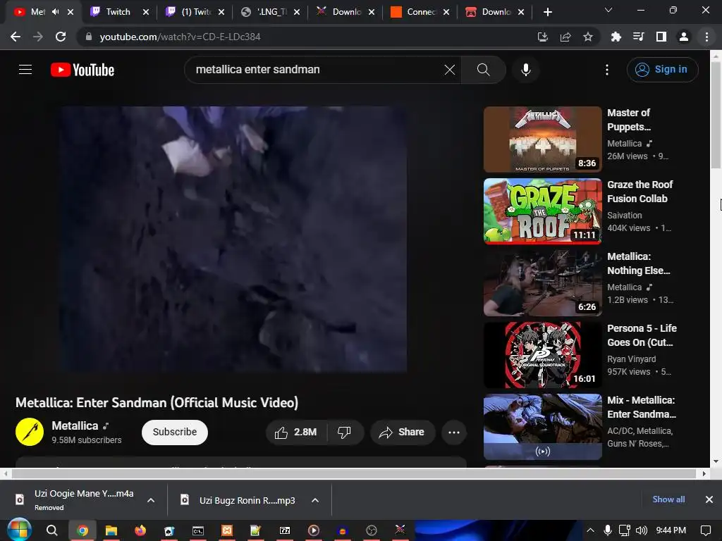Sign in to YouTube
This screenshot has width=722, height=541.
pos(662,70)
